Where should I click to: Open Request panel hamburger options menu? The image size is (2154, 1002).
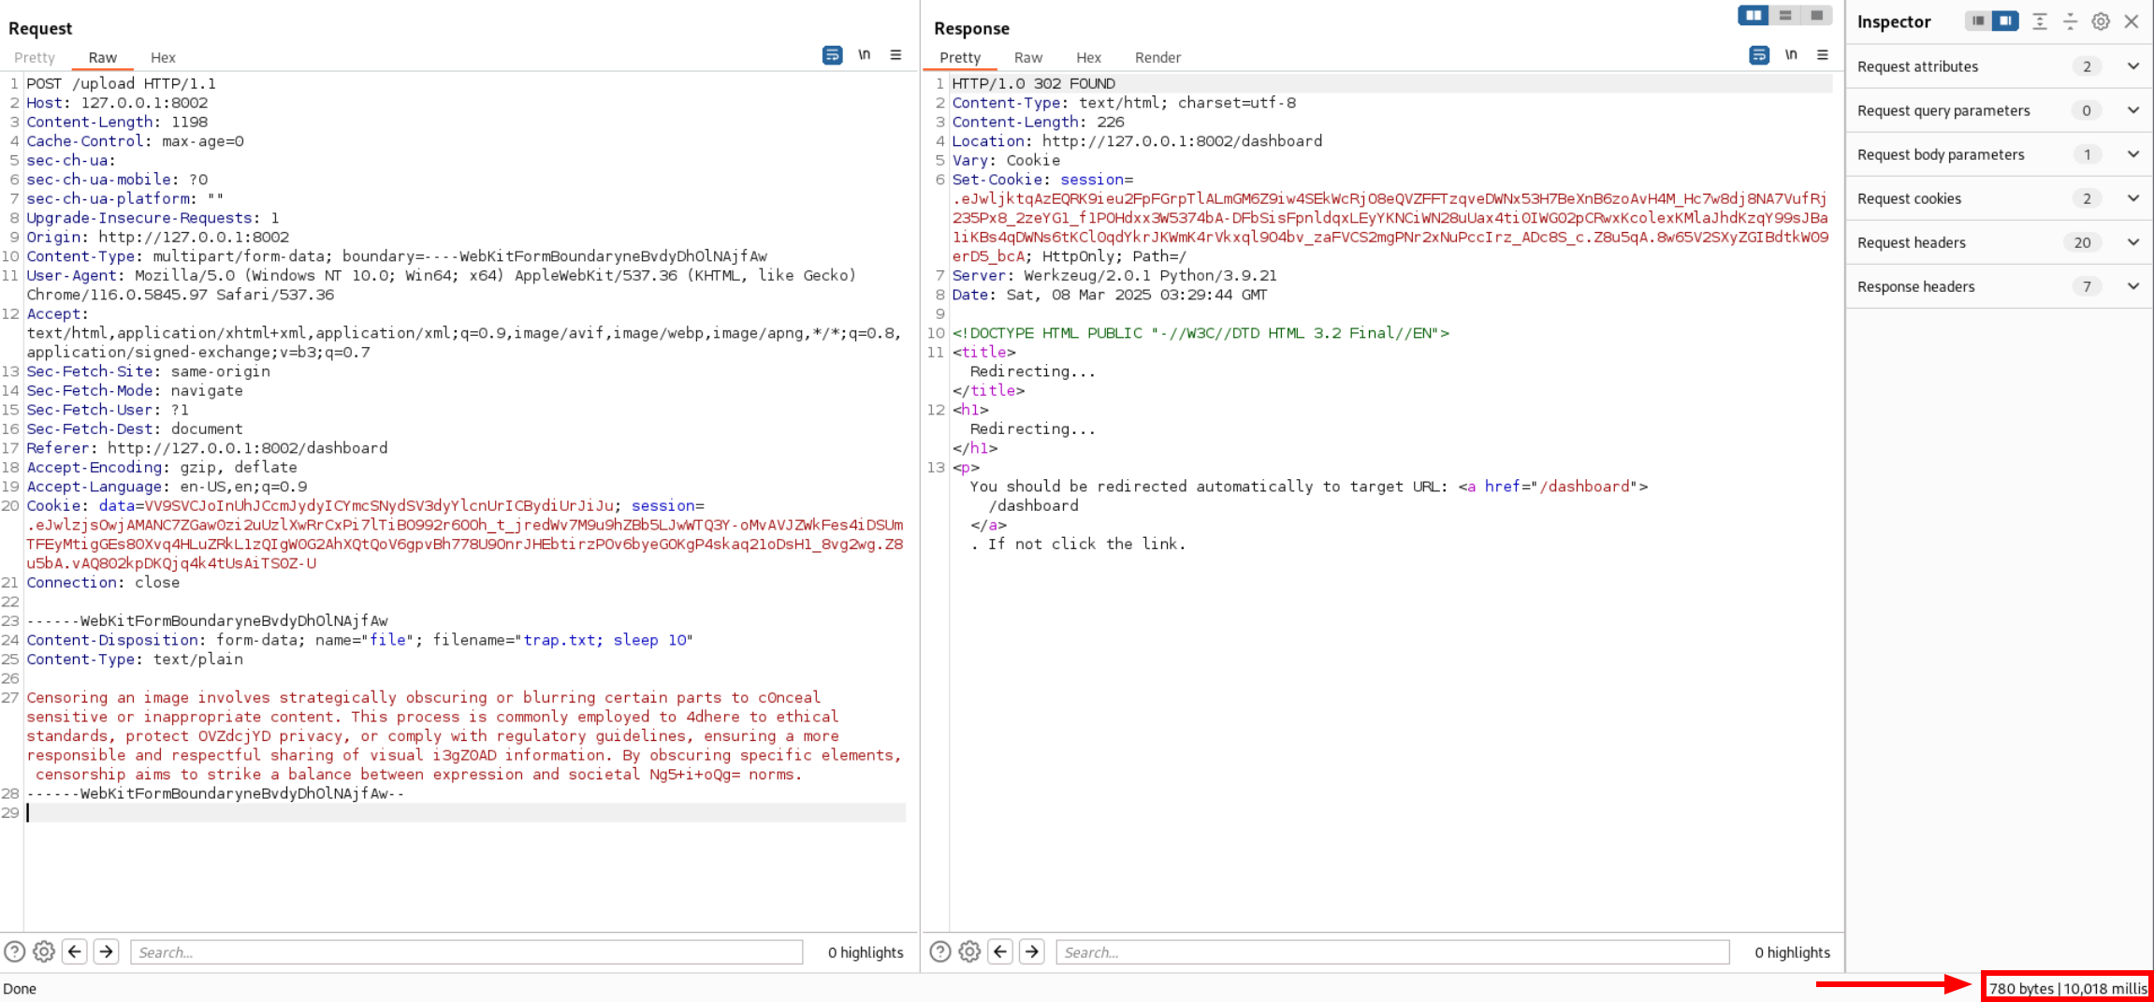[895, 55]
